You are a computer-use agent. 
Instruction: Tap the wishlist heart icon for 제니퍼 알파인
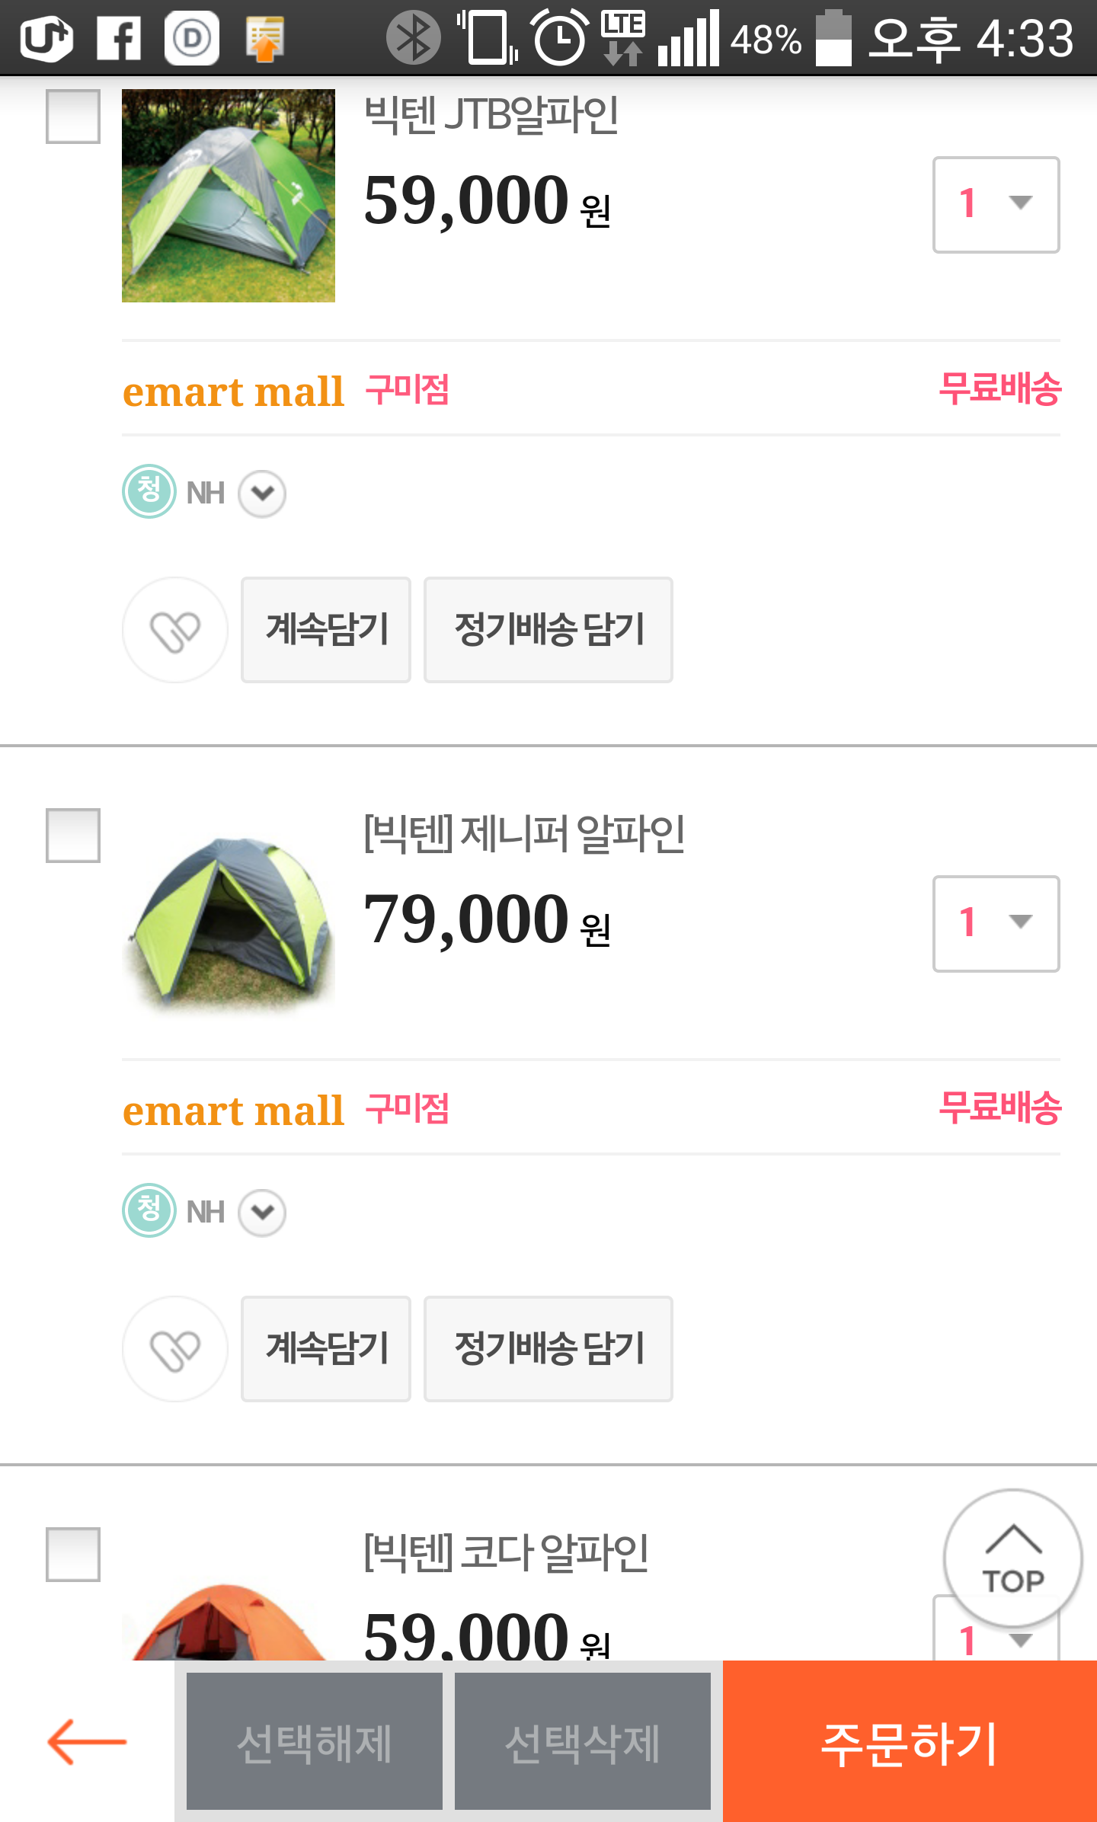pyautogui.click(x=175, y=1349)
